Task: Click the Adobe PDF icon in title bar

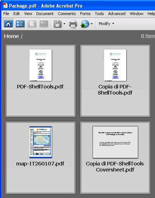Action: [5, 6]
